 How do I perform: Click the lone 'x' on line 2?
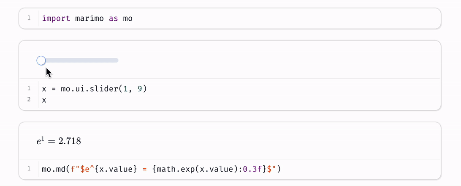click(44, 100)
